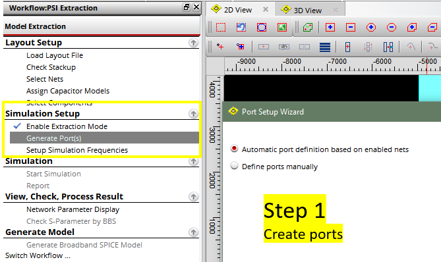
Task: Select the add polygon shape tool
Action: pyautogui.click(x=412, y=28)
